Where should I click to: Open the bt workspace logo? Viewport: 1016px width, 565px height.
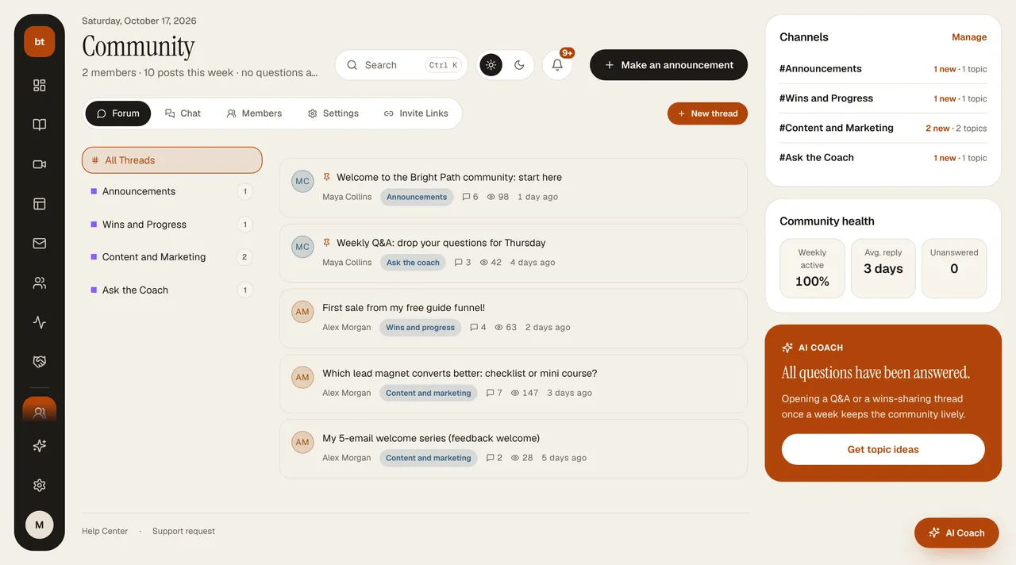[x=39, y=41]
